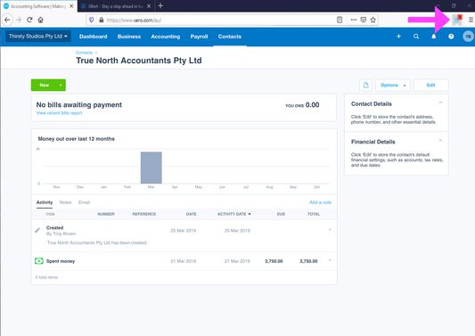Open Xero help question mark
475x336 pixels.
[x=451, y=37]
